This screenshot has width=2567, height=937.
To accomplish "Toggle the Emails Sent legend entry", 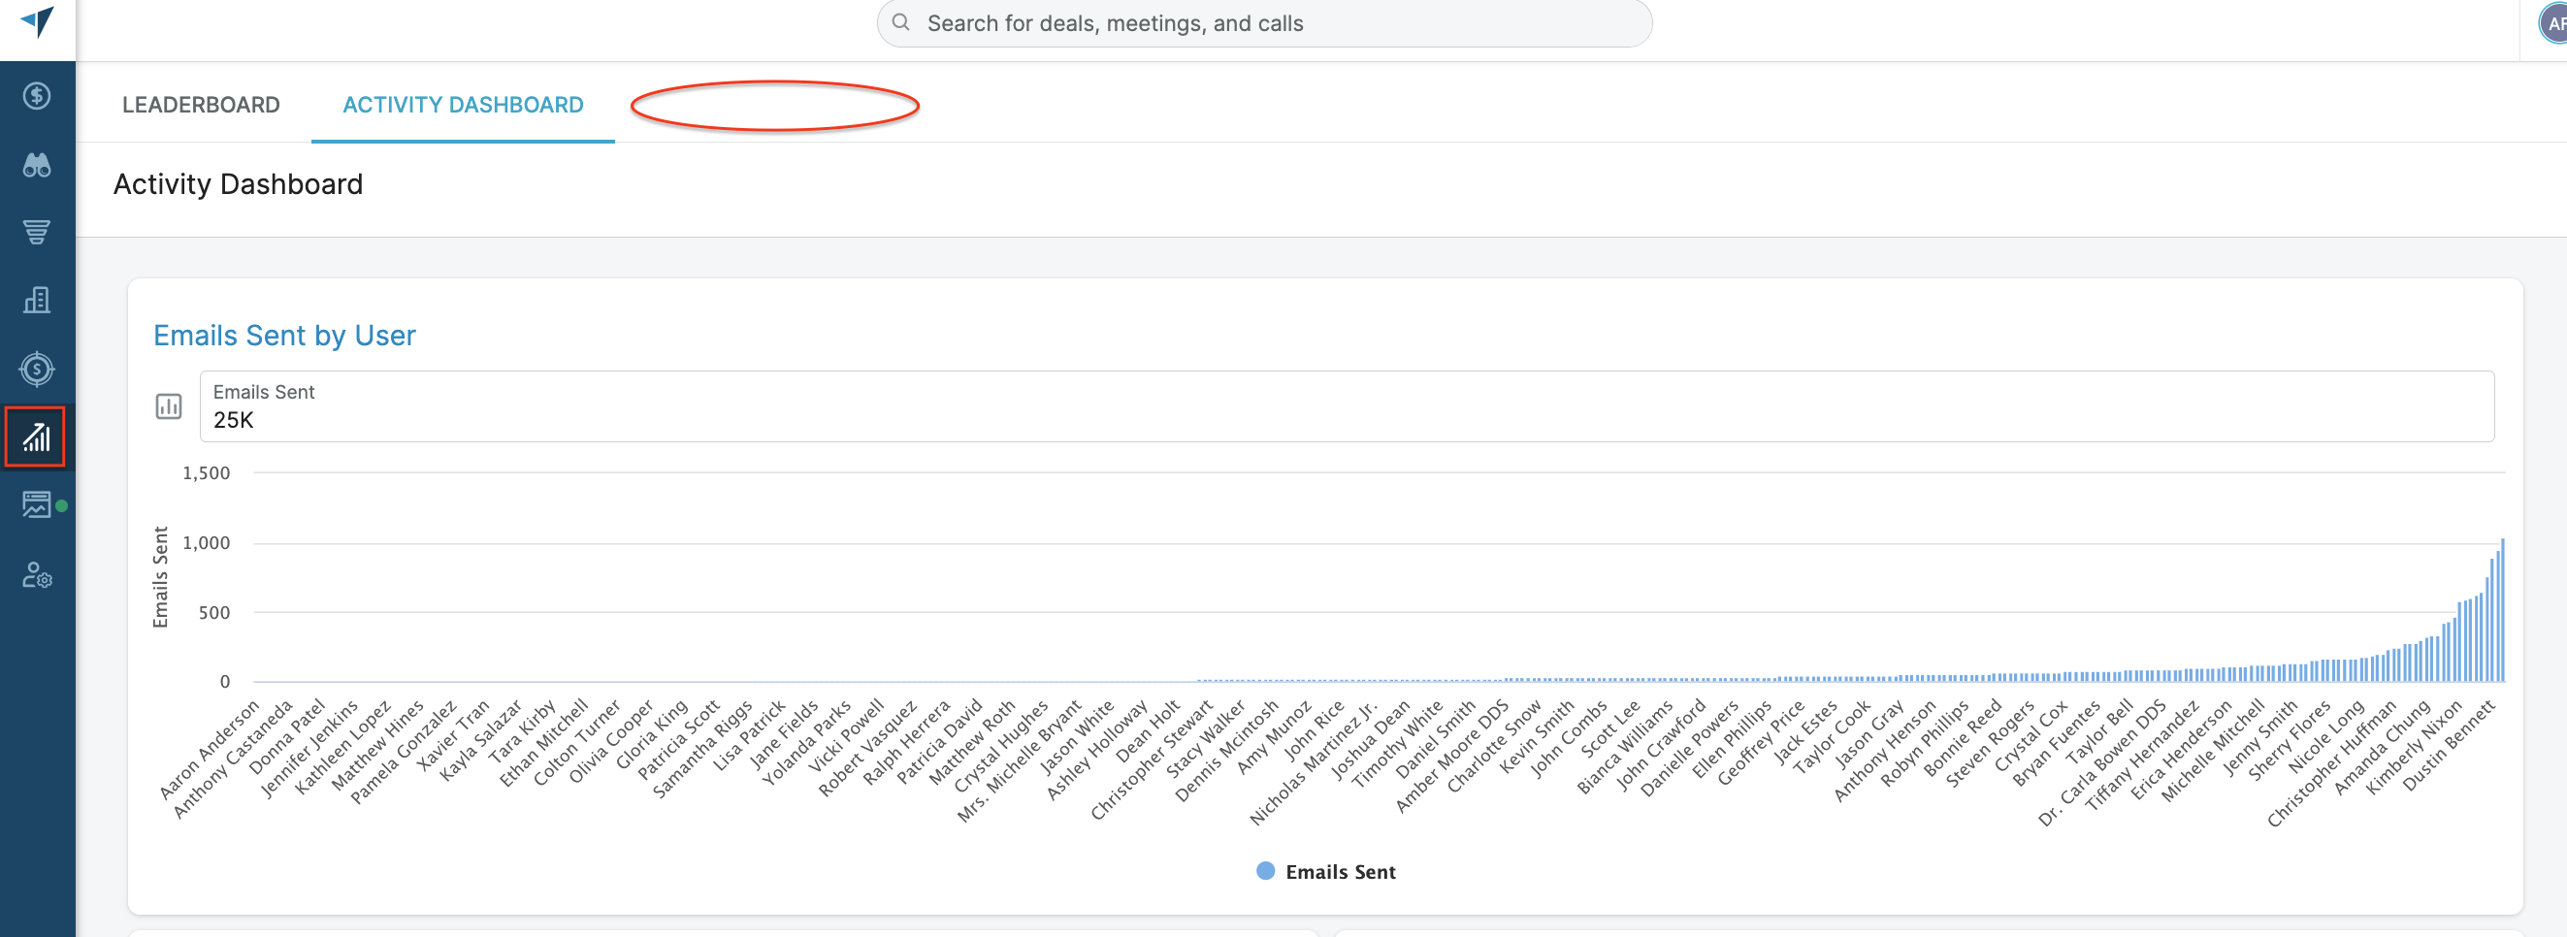I will point(1325,871).
